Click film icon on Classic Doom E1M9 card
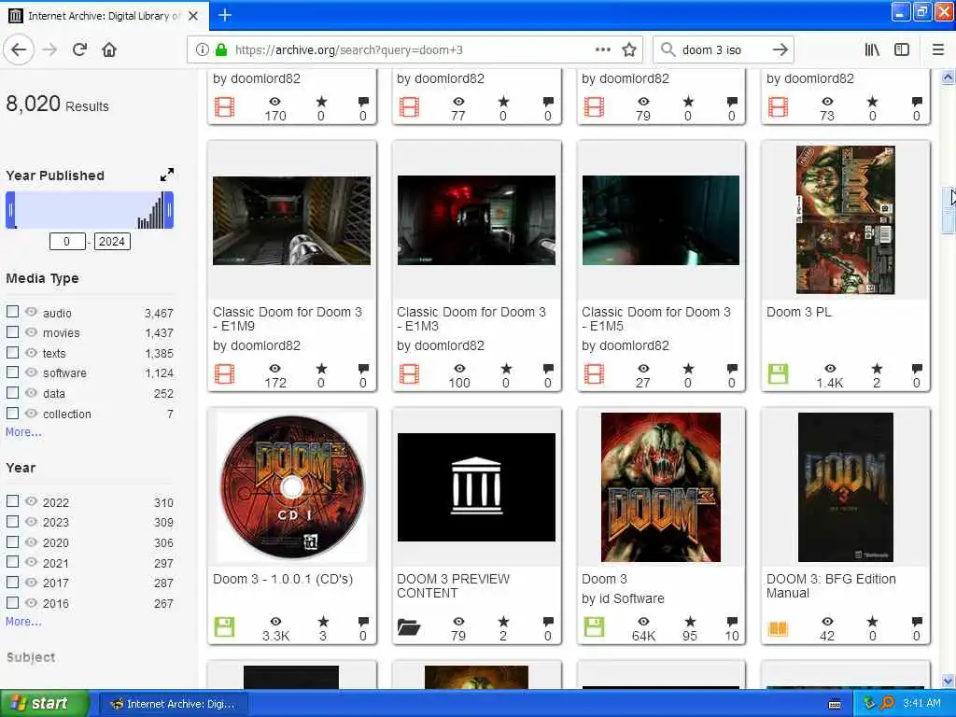Image resolution: width=956 pixels, height=717 pixels. click(224, 373)
